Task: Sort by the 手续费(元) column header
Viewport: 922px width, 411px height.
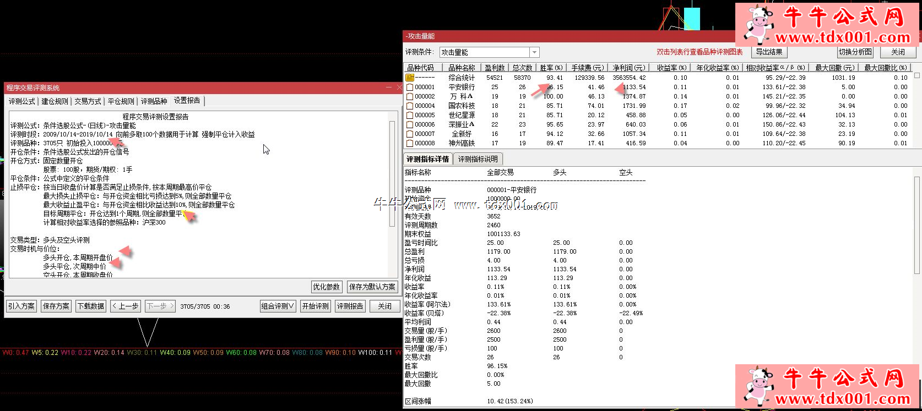Action: [x=587, y=68]
